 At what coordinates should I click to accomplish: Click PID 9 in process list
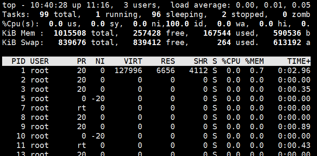point(23,127)
